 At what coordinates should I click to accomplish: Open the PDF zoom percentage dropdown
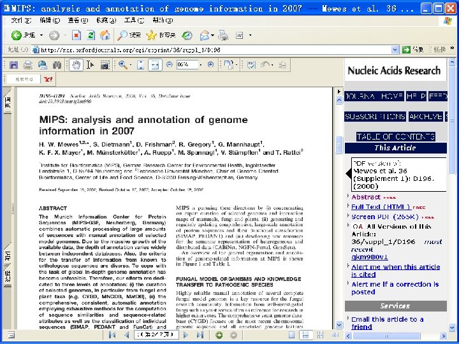tap(201, 64)
